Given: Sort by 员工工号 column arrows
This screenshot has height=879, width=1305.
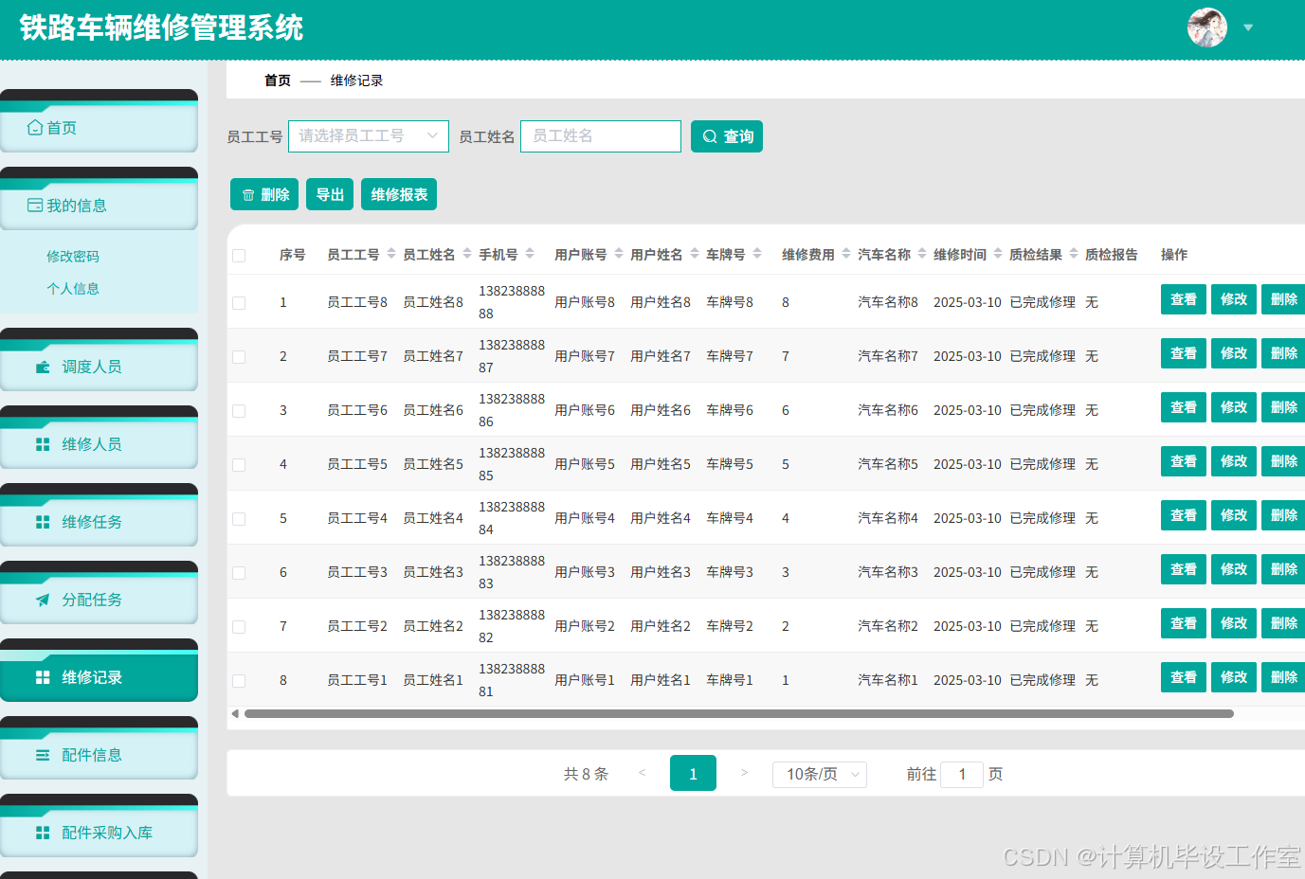Looking at the screenshot, I should (x=391, y=254).
